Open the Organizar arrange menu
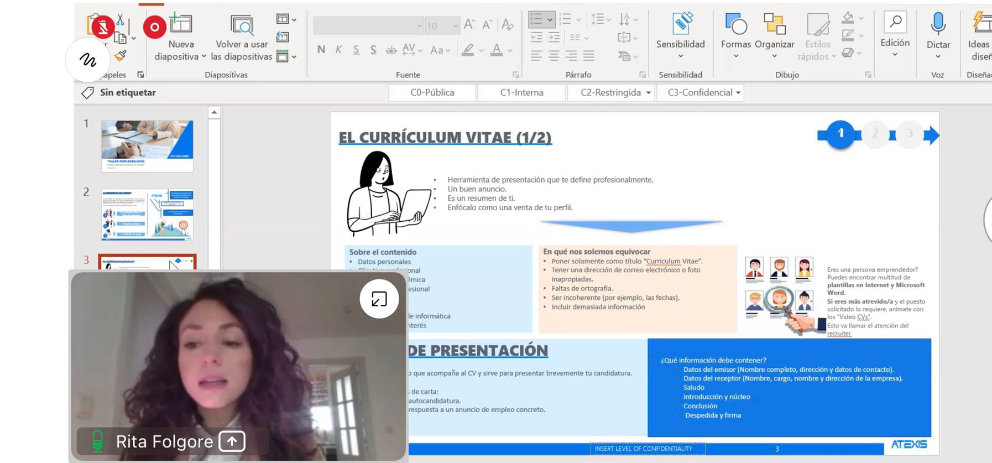 click(x=774, y=25)
